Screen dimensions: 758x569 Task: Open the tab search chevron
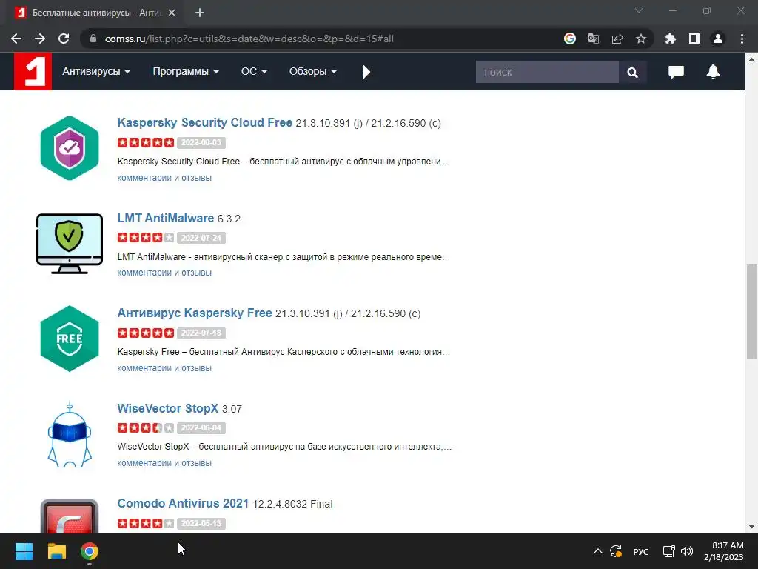tap(639, 10)
